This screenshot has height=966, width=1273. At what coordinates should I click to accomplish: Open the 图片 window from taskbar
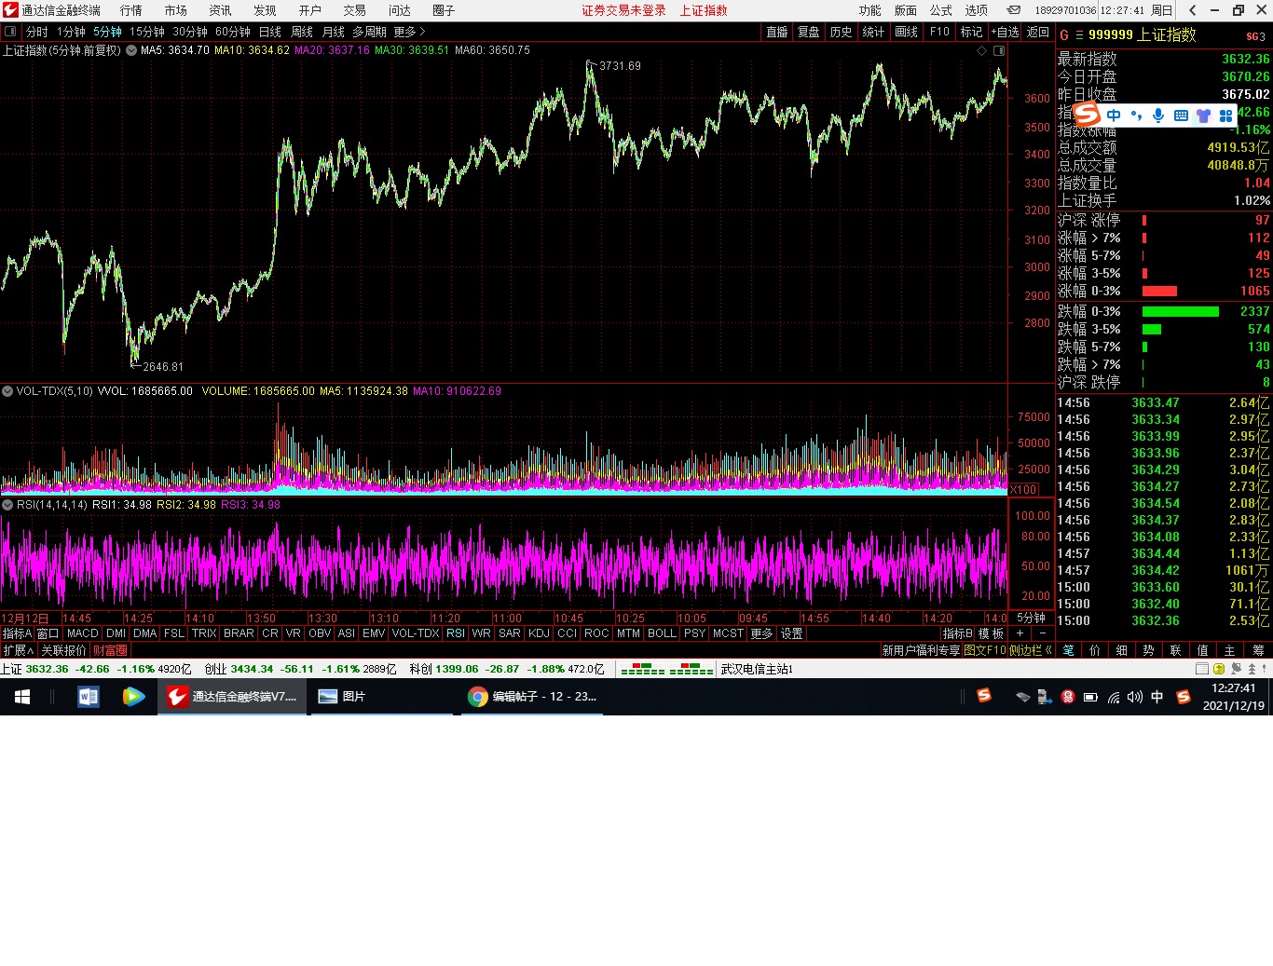(380, 697)
